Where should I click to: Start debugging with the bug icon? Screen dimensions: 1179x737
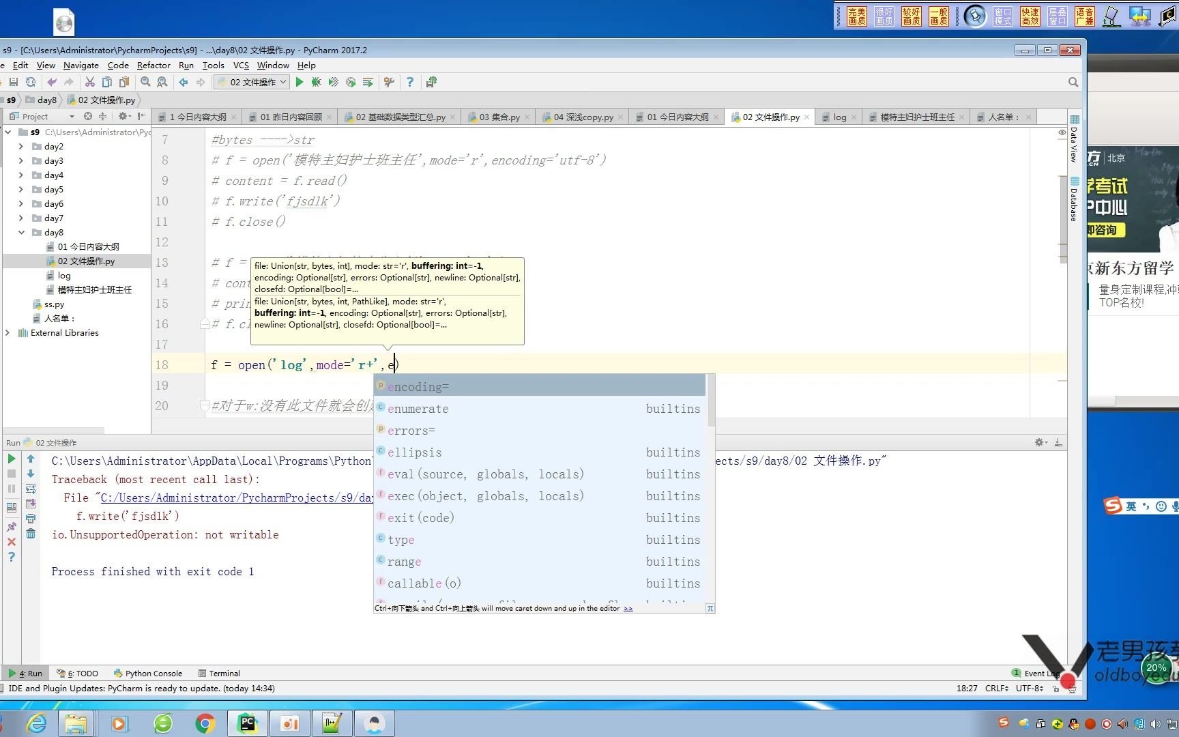(x=316, y=82)
